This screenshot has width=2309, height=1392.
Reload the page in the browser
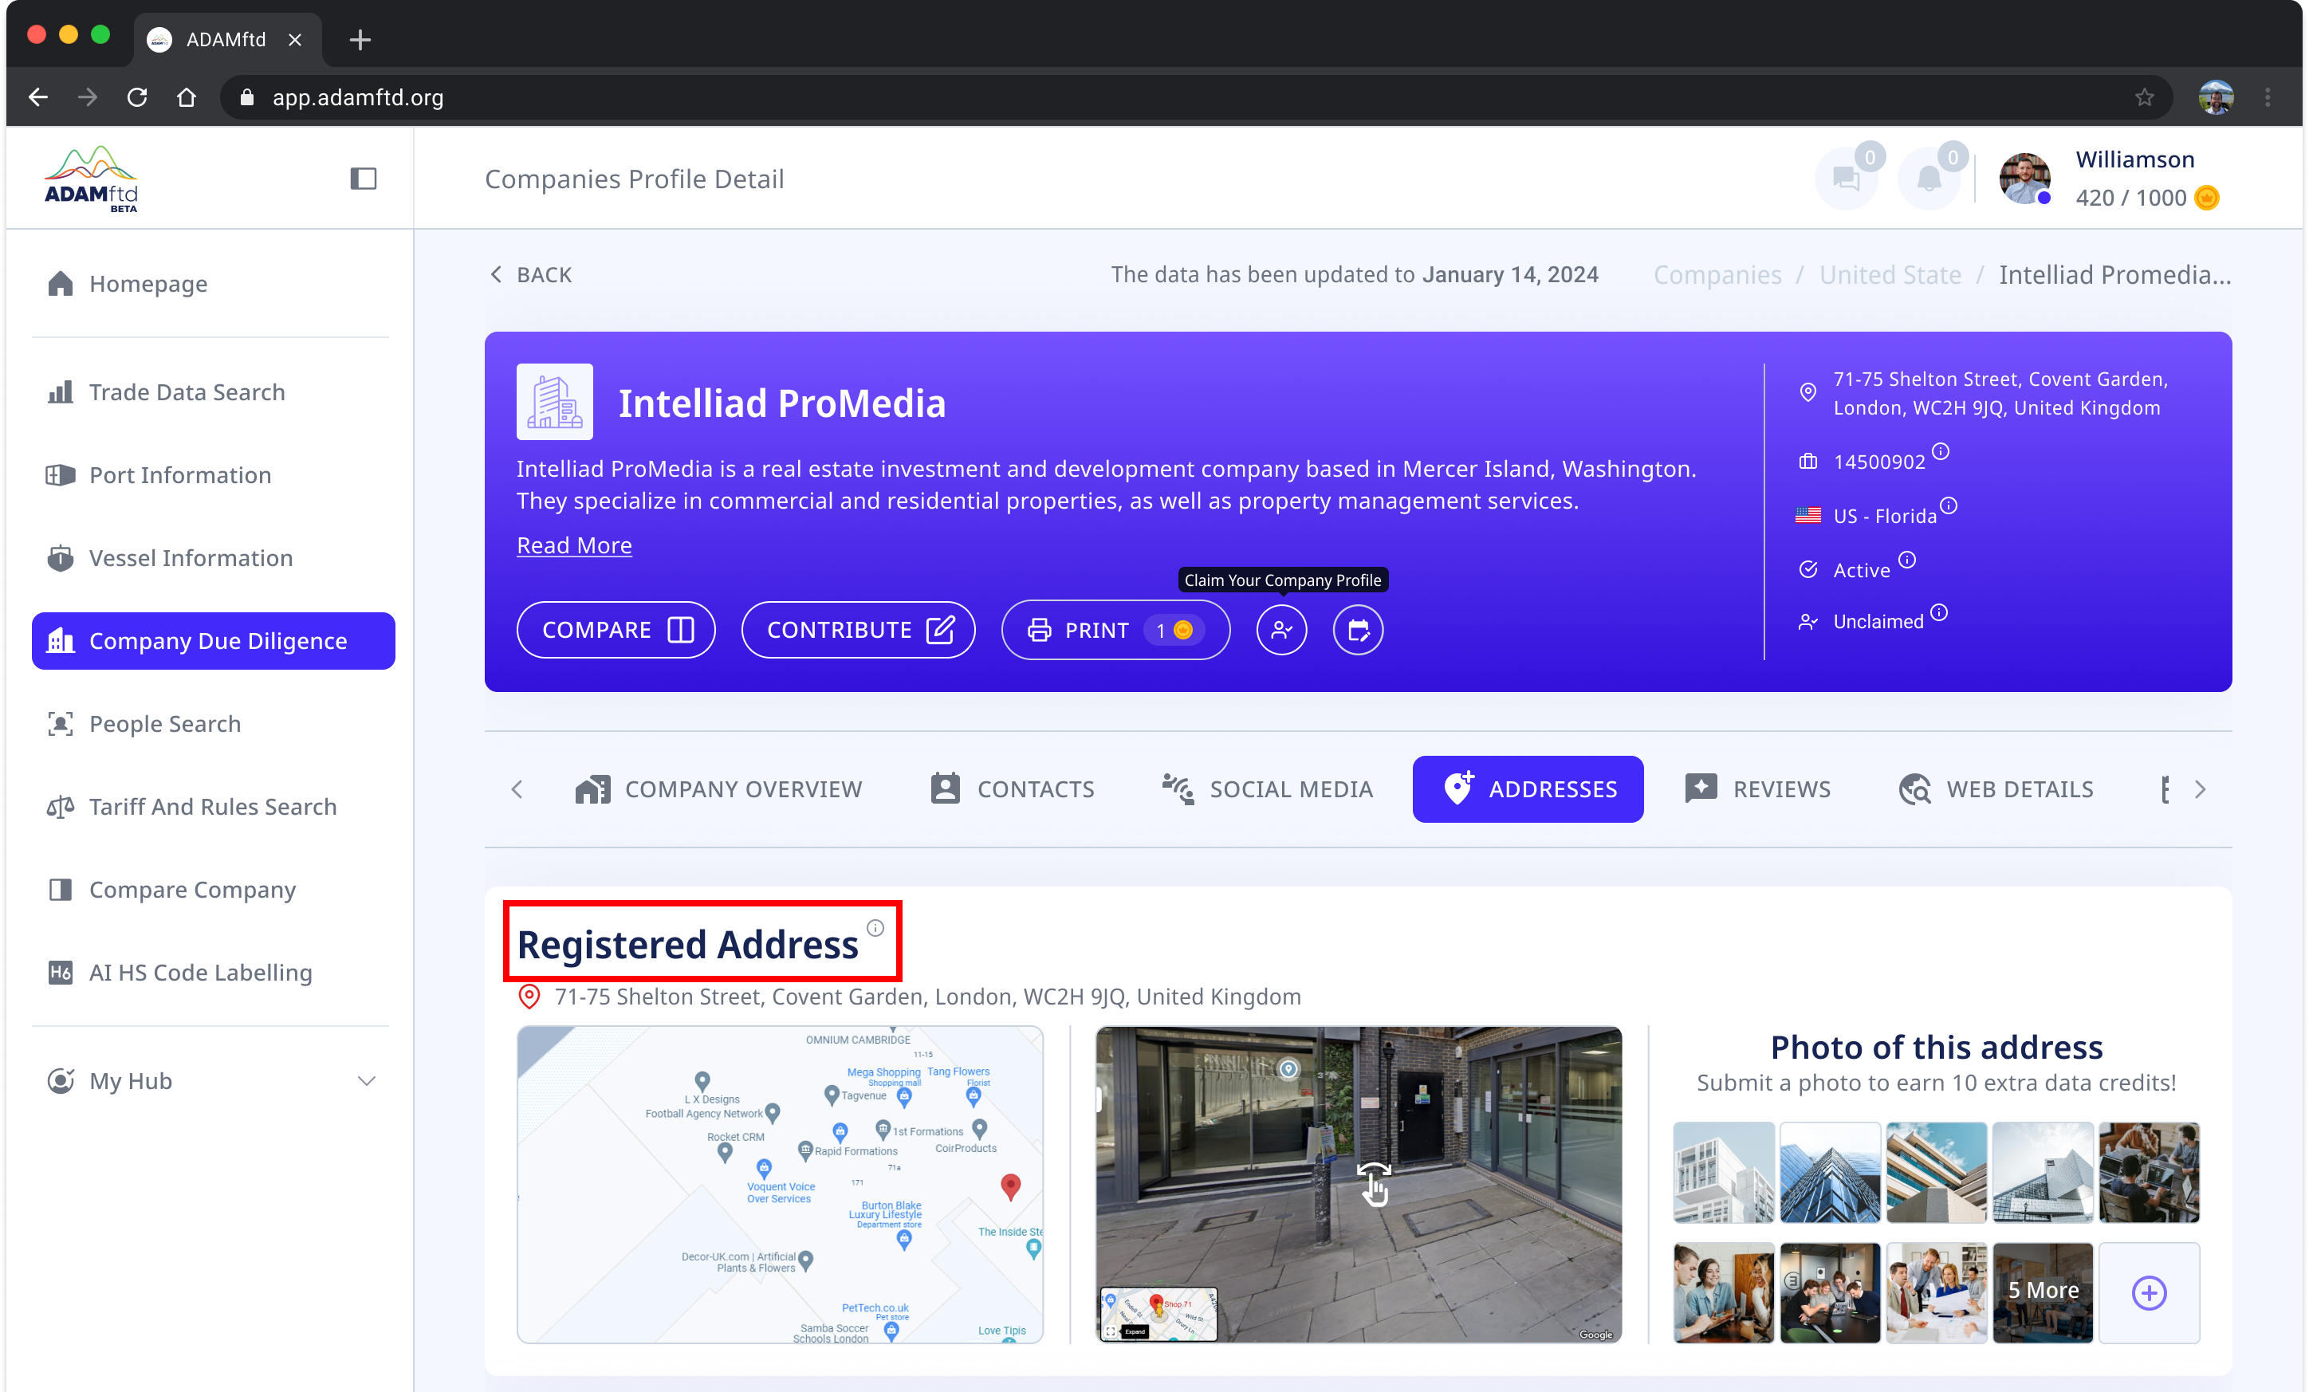137,96
